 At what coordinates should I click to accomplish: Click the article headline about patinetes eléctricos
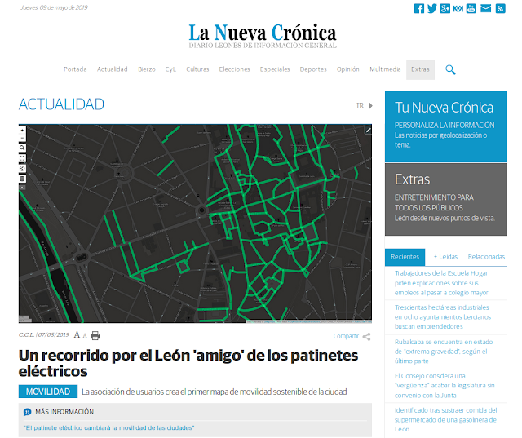click(x=188, y=364)
